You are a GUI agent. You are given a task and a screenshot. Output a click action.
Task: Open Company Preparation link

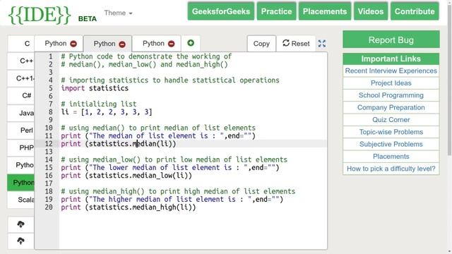pos(391,108)
